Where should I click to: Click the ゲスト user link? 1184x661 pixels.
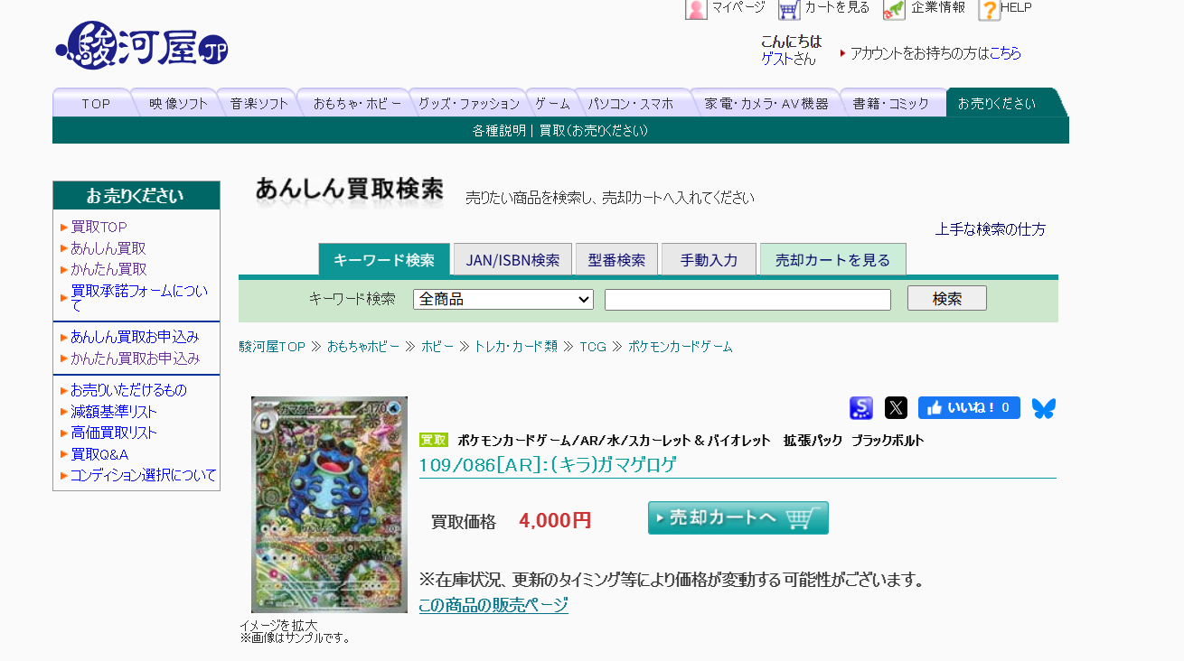(777, 59)
